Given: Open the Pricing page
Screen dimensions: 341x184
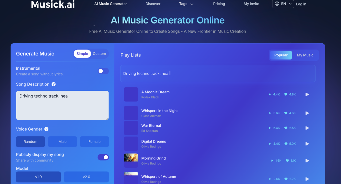Looking at the screenshot, I should click(219, 4).
